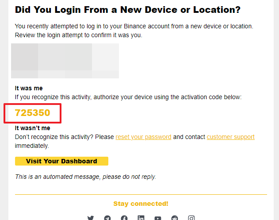Open the Facebook social icon
The width and height of the screenshot is (279, 220).
(124, 218)
